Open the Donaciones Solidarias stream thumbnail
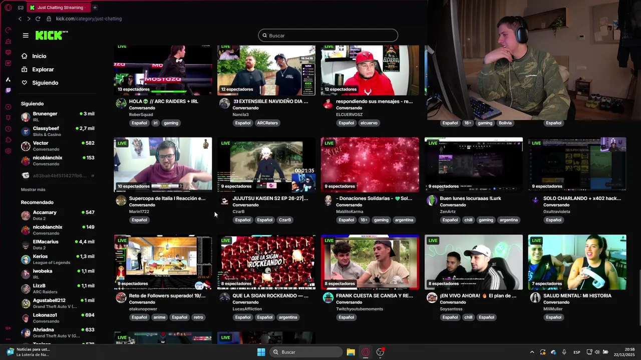Screen dimensions: 641x360 pos(370,164)
